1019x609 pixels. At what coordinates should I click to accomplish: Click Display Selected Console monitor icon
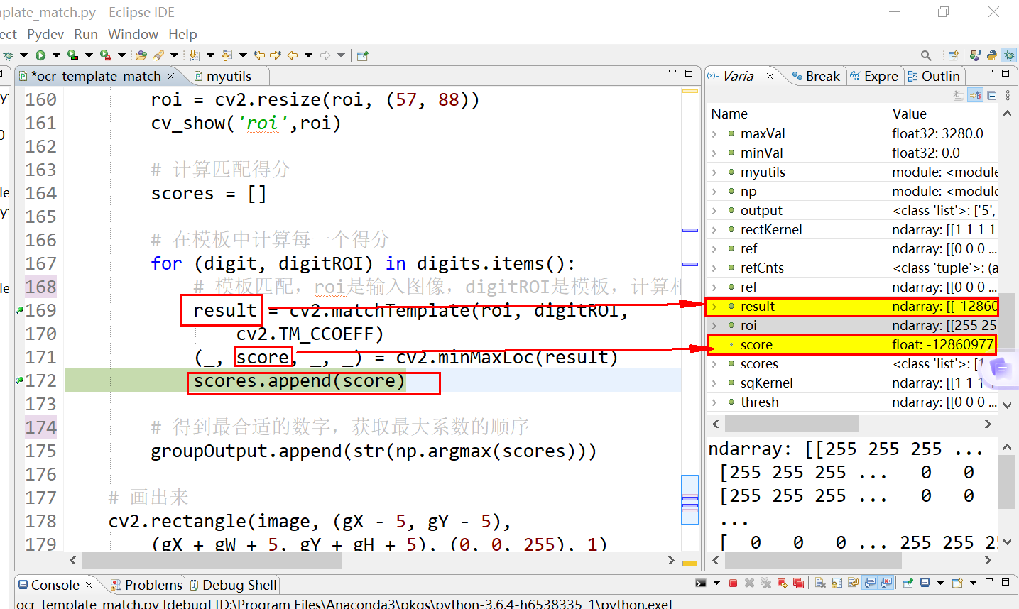(925, 583)
